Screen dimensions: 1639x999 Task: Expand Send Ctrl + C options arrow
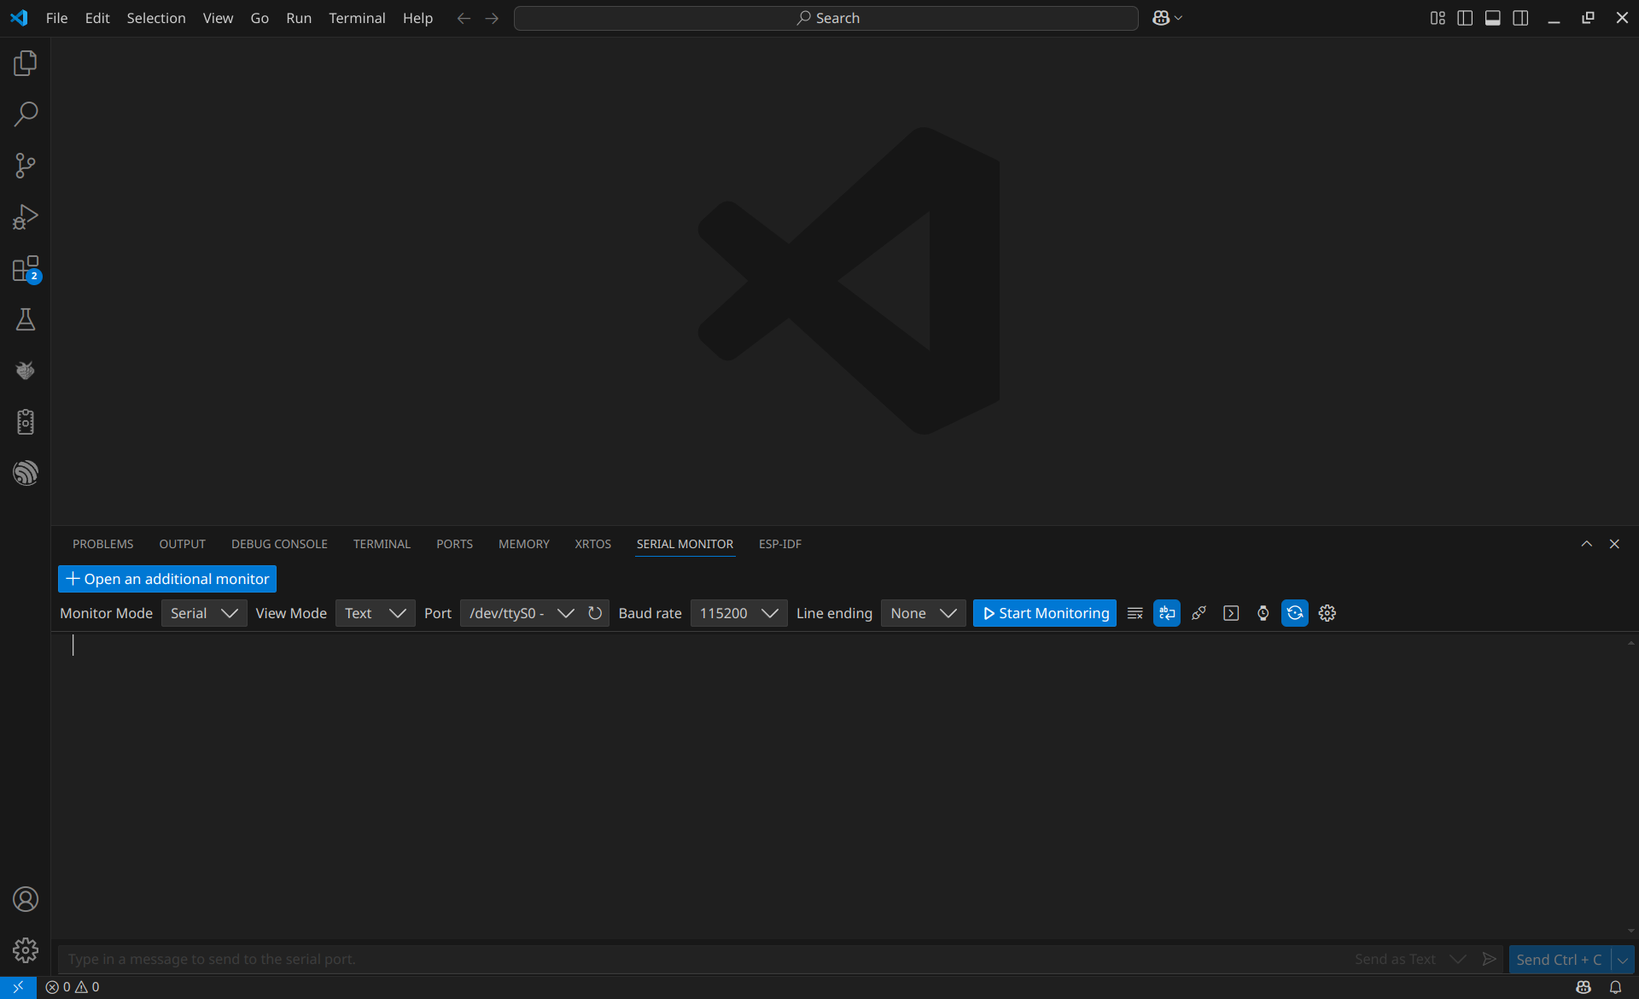1623,960
